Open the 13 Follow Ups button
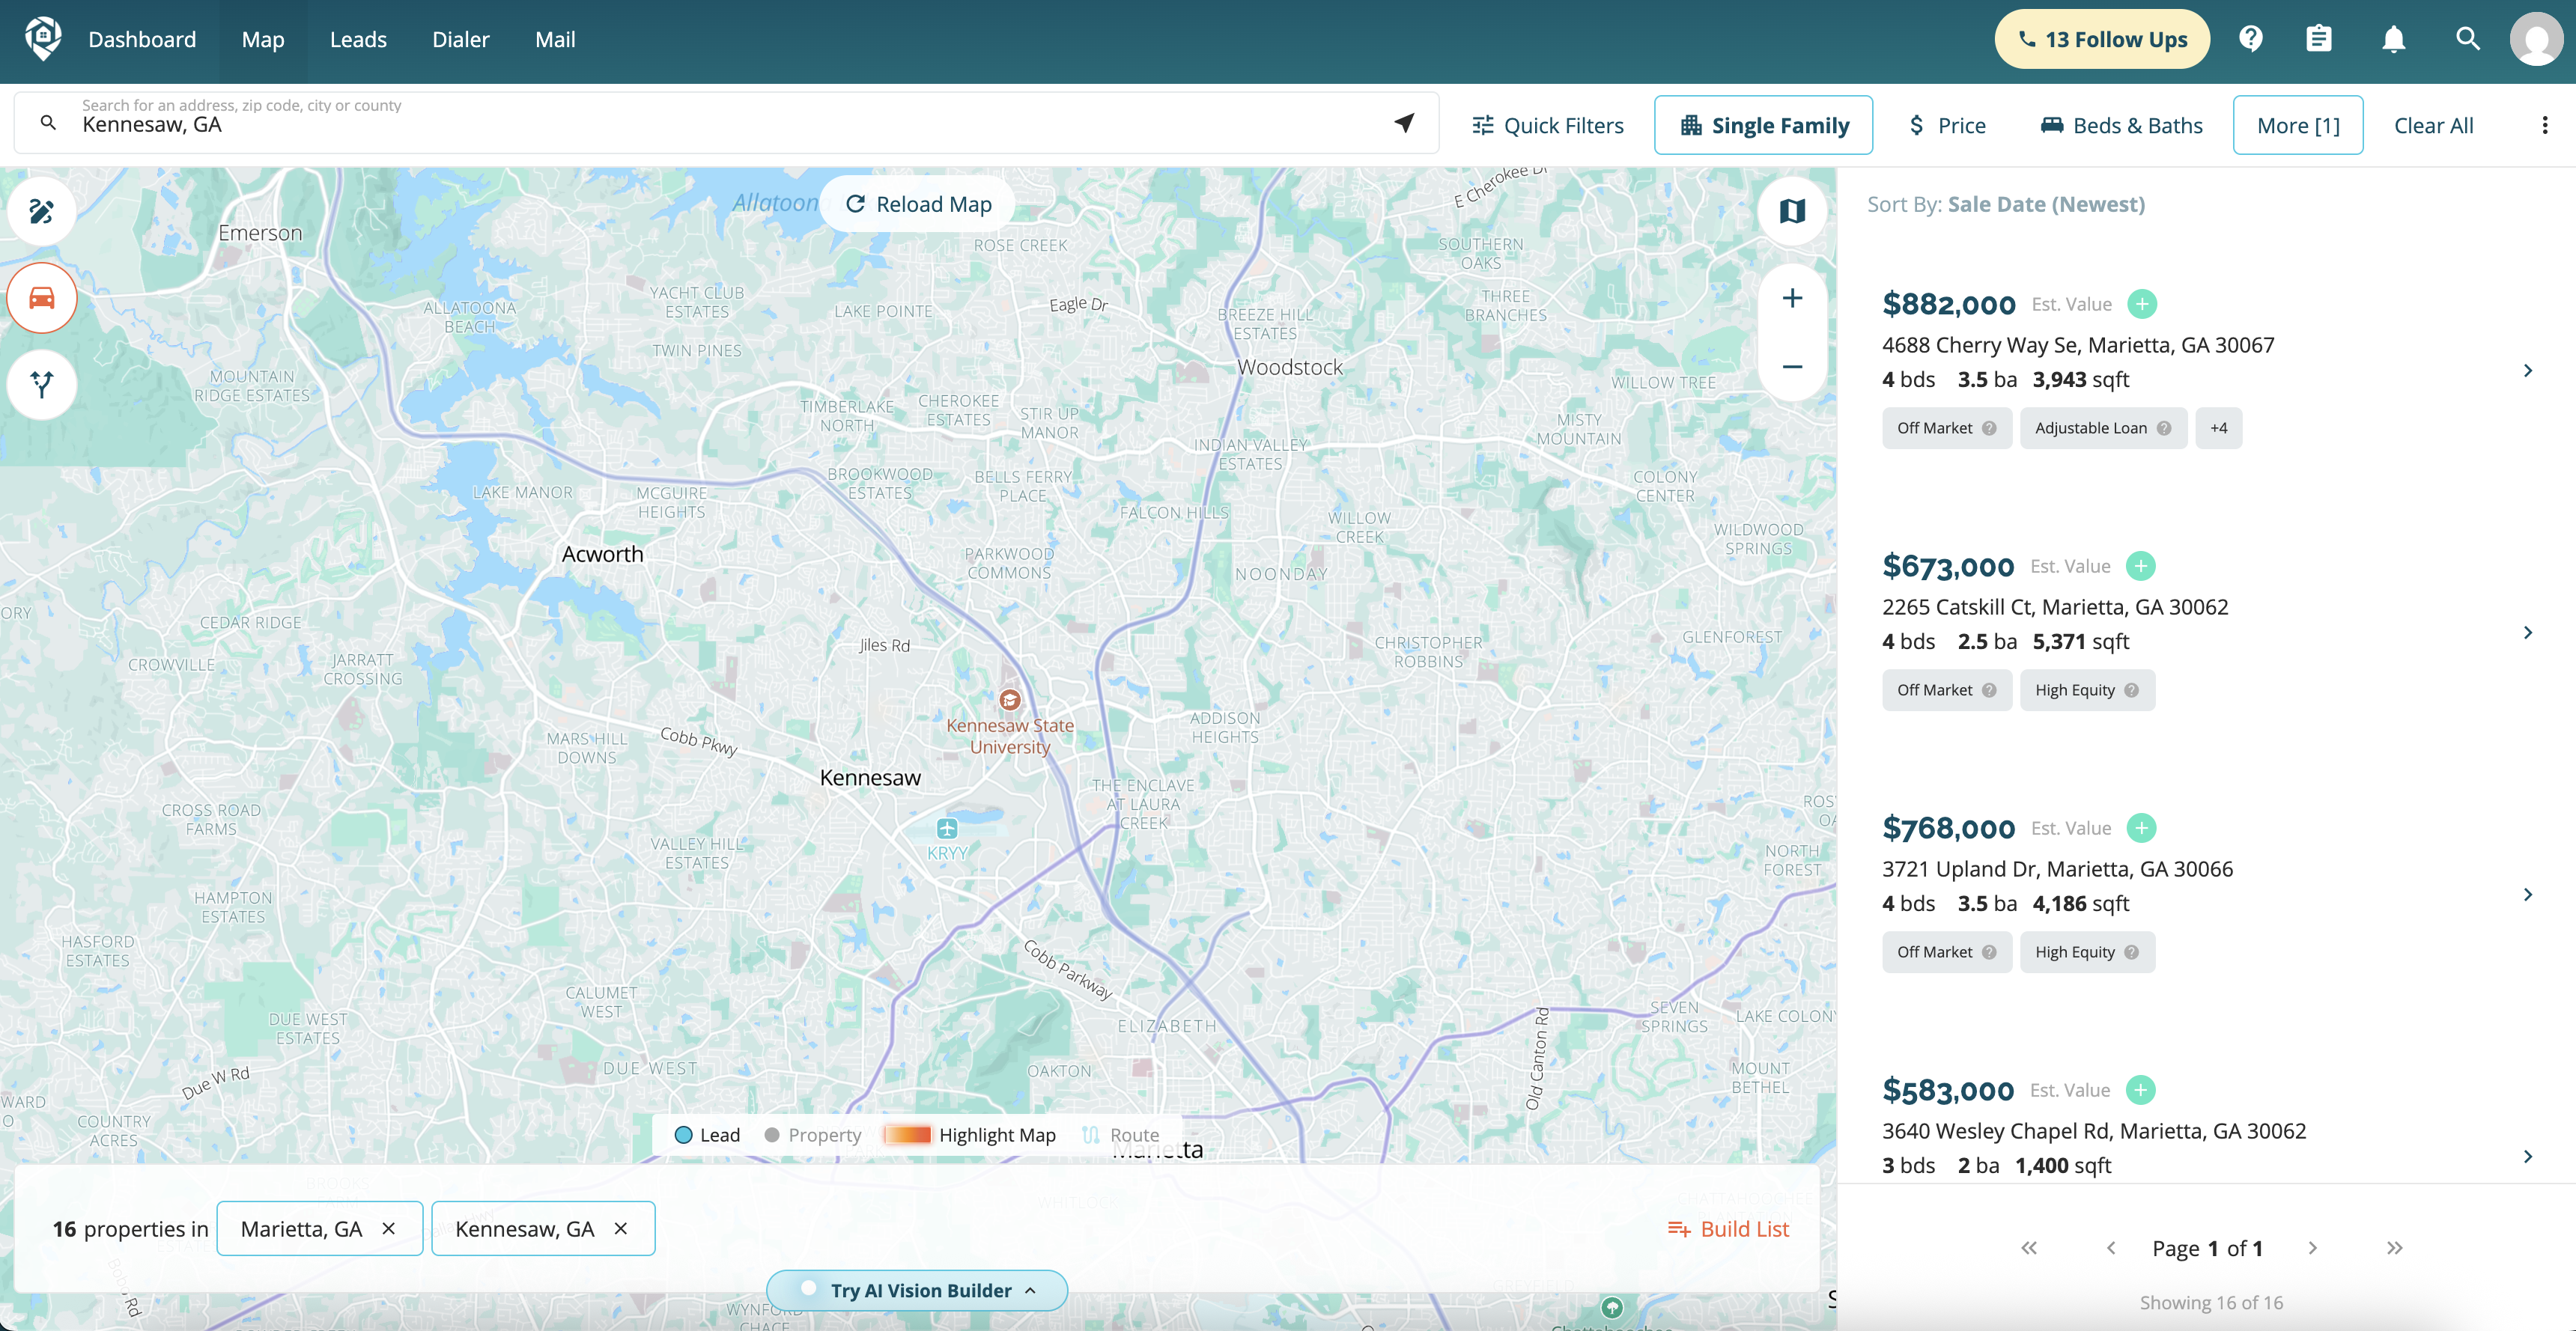The width and height of the screenshot is (2576, 1331). point(2102,39)
